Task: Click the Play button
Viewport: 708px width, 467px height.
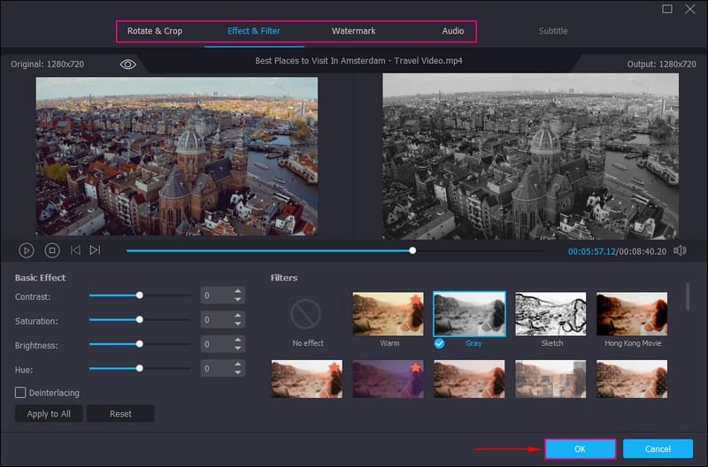Action: pyautogui.click(x=27, y=250)
